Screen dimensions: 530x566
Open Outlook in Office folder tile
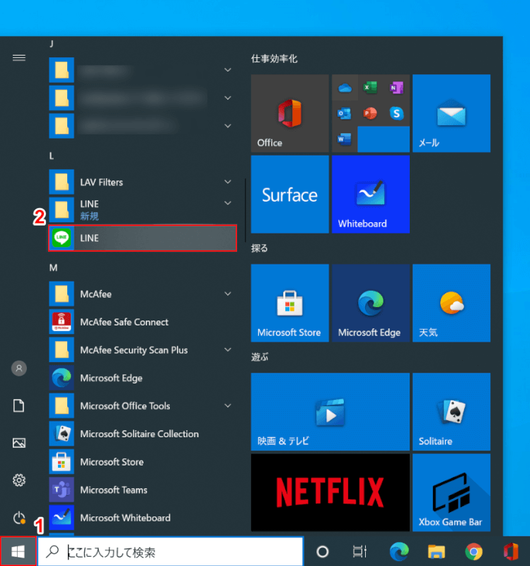point(345,113)
